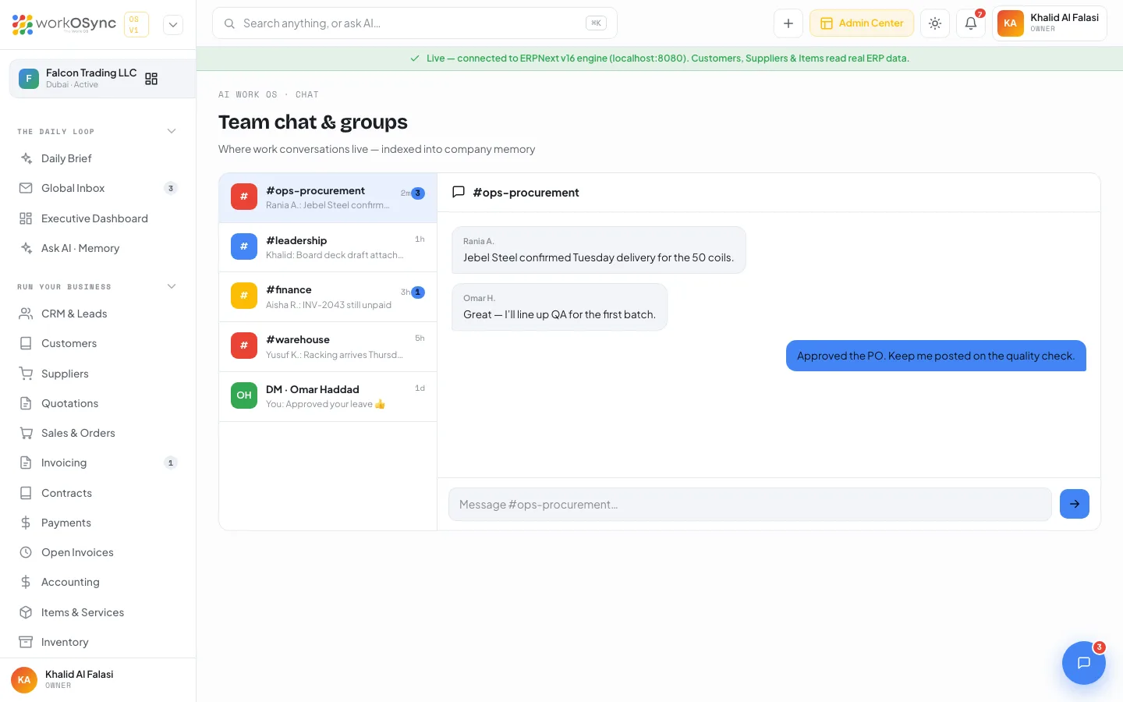Click Rania A. message about Jebel Steel

point(599,250)
